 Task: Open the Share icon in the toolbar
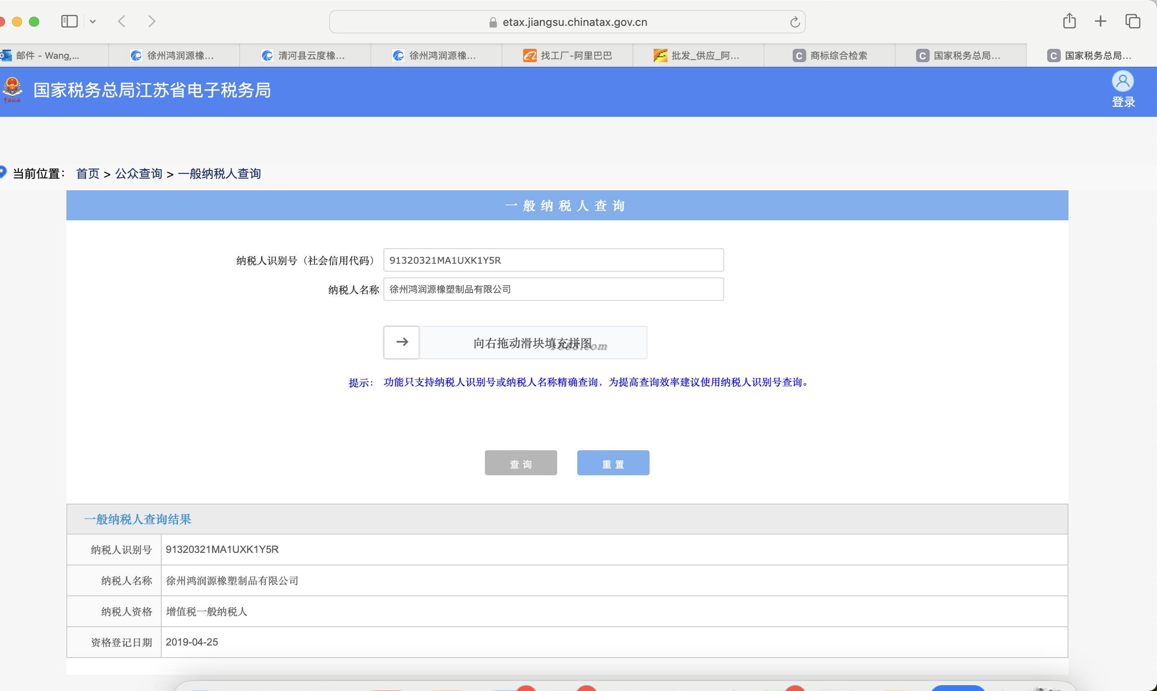pyautogui.click(x=1069, y=21)
